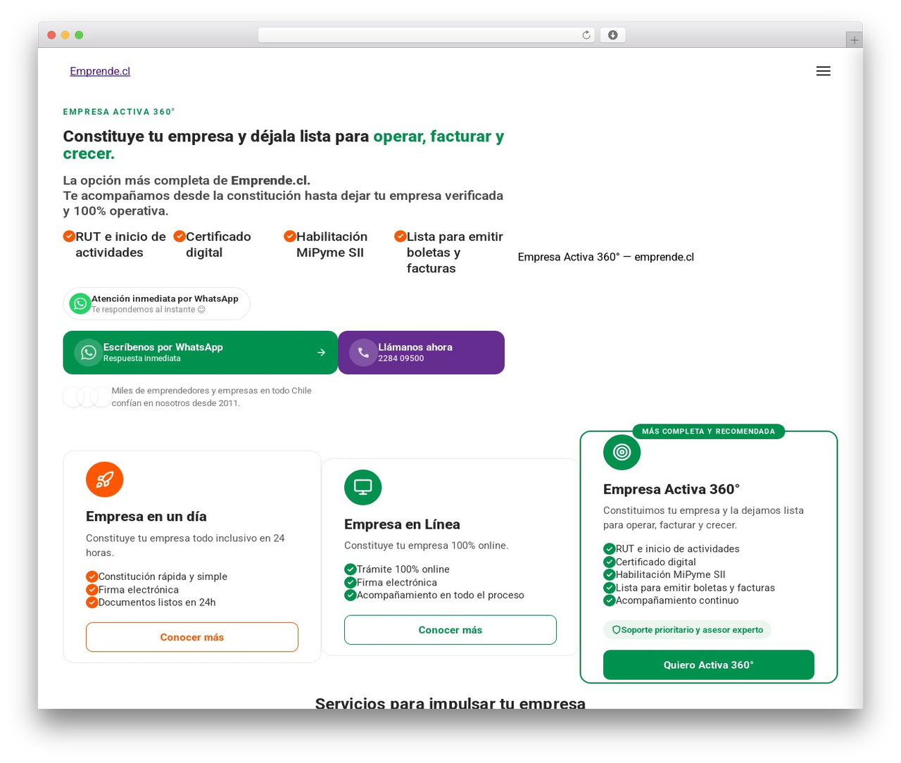The width and height of the screenshot is (901, 763).
Task: Click Escríbenos por WhatsApp button
Action: (x=201, y=353)
